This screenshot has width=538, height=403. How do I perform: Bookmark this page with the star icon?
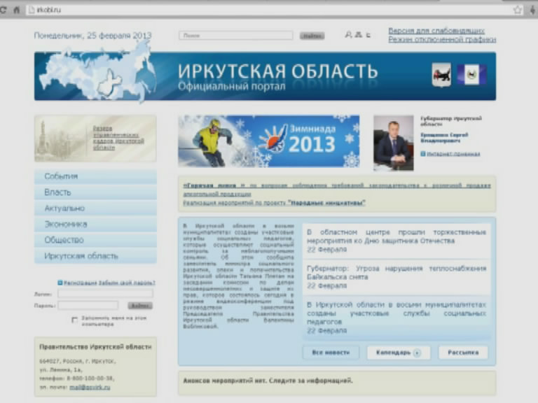(x=518, y=10)
